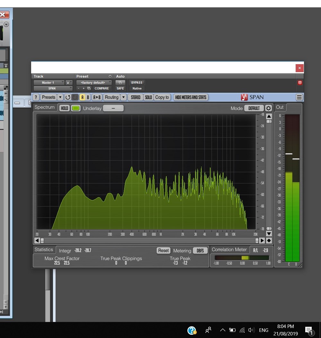Click the statistics Reset button
The image size is (321, 338).
click(163, 250)
